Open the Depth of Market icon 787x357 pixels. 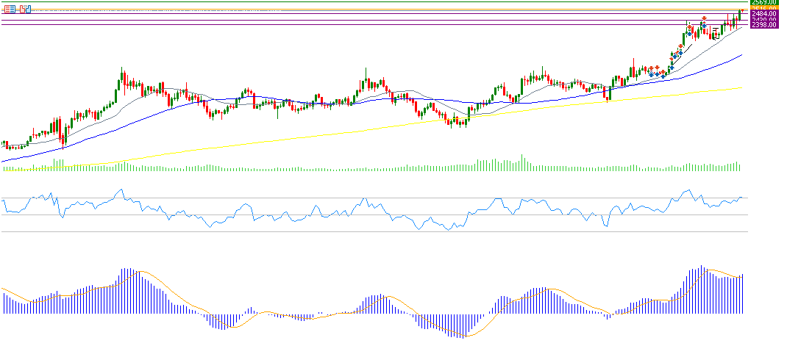(x=9, y=9)
